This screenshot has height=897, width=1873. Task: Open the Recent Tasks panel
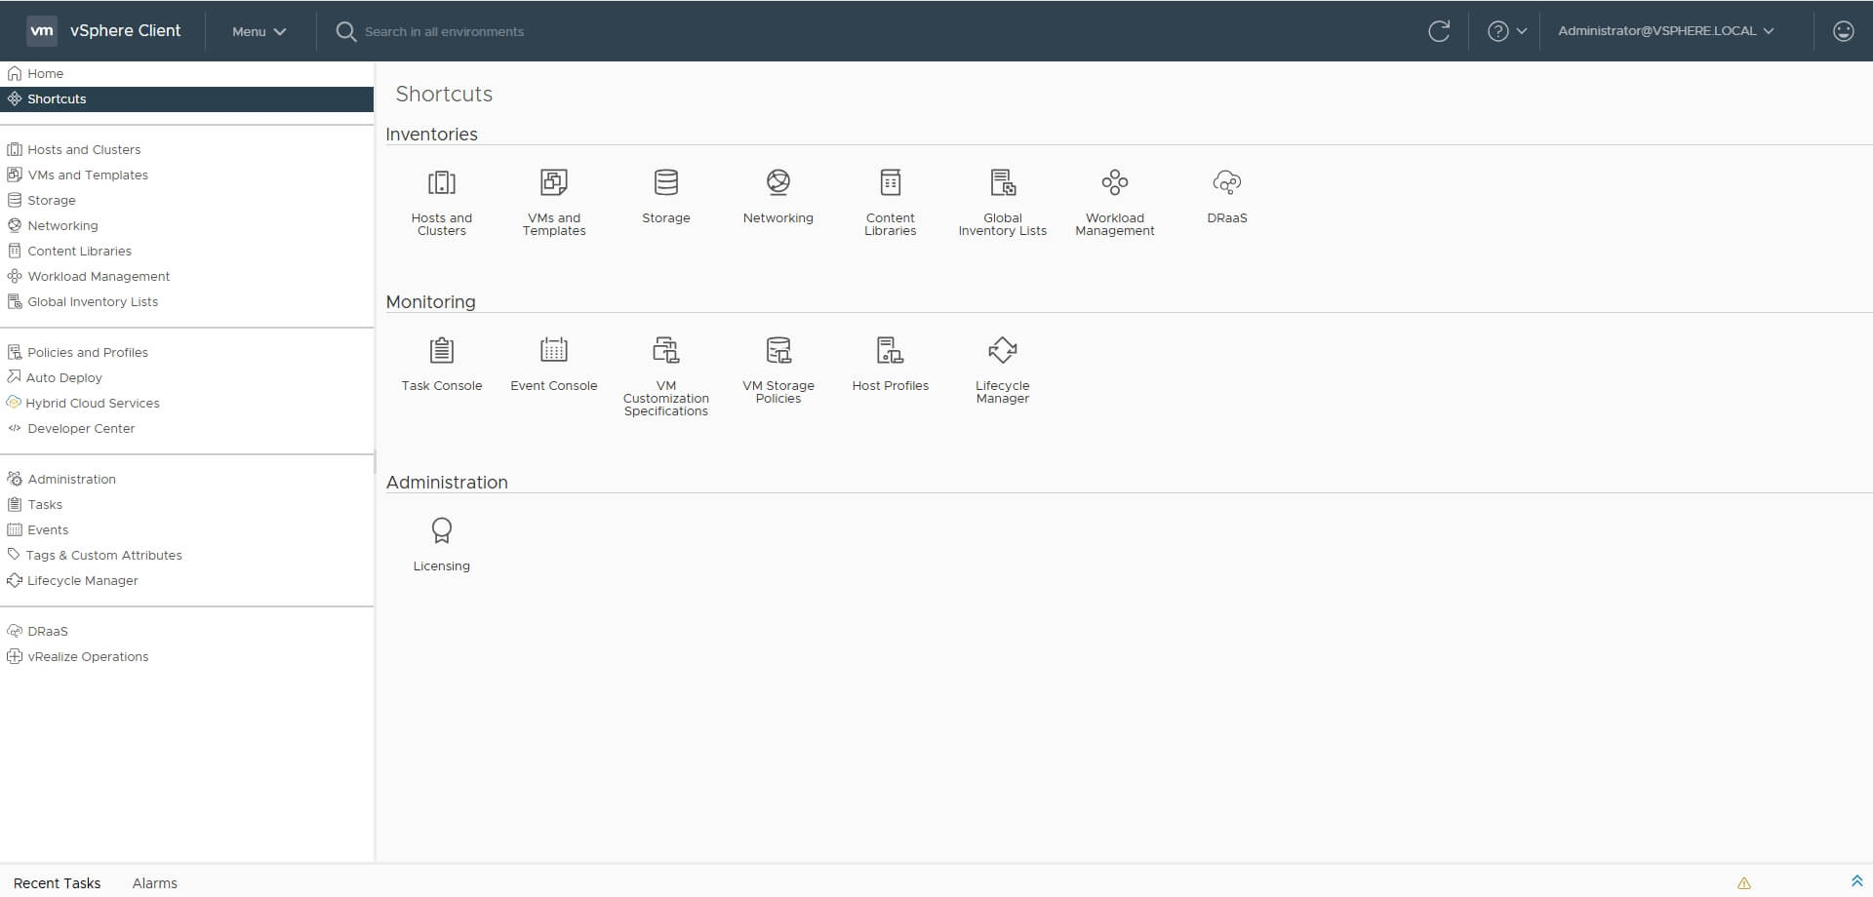click(58, 882)
